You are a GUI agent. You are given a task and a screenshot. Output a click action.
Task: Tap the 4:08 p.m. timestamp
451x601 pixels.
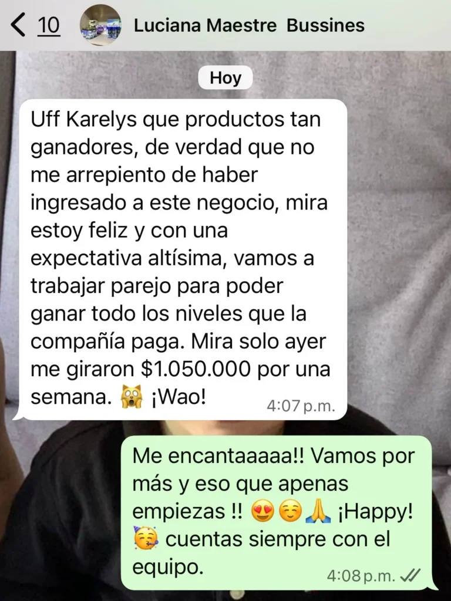click(361, 576)
